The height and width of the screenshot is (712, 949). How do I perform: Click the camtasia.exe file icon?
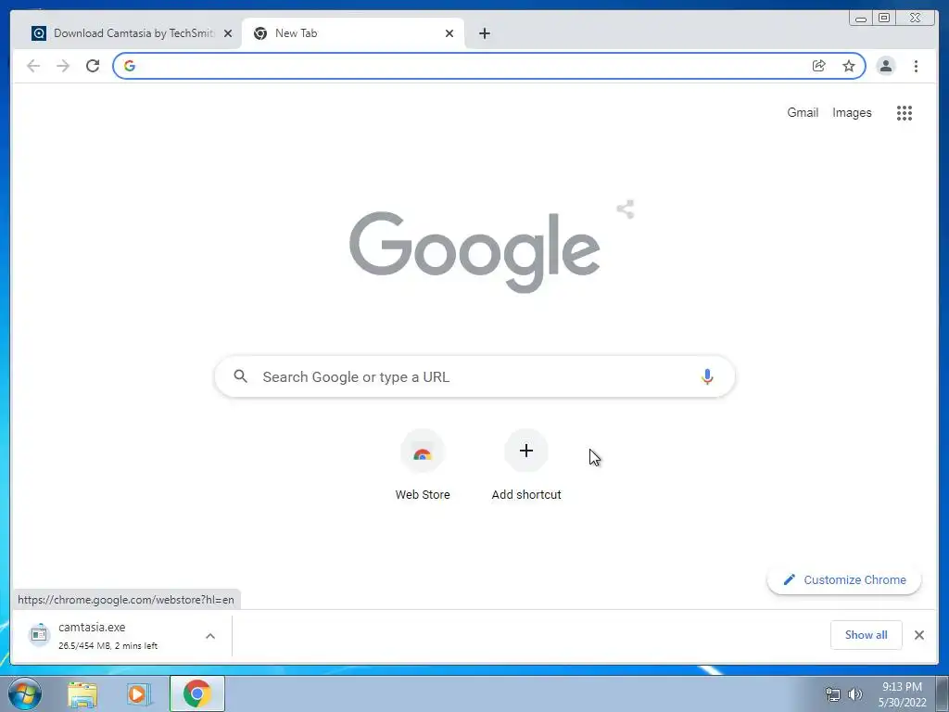coord(39,634)
